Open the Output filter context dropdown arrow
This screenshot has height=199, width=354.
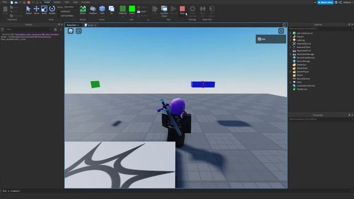click(x=50, y=29)
